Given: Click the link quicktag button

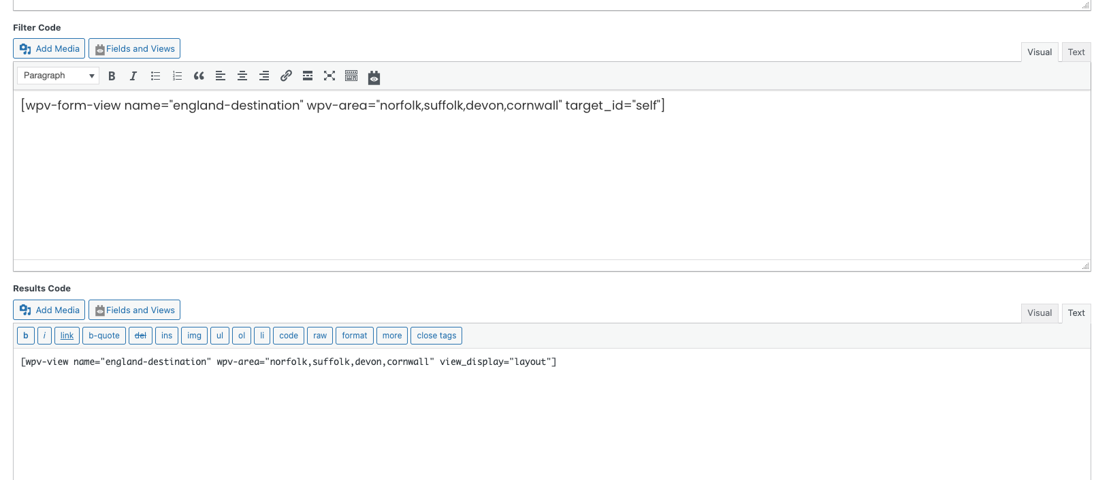Looking at the screenshot, I should [67, 336].
